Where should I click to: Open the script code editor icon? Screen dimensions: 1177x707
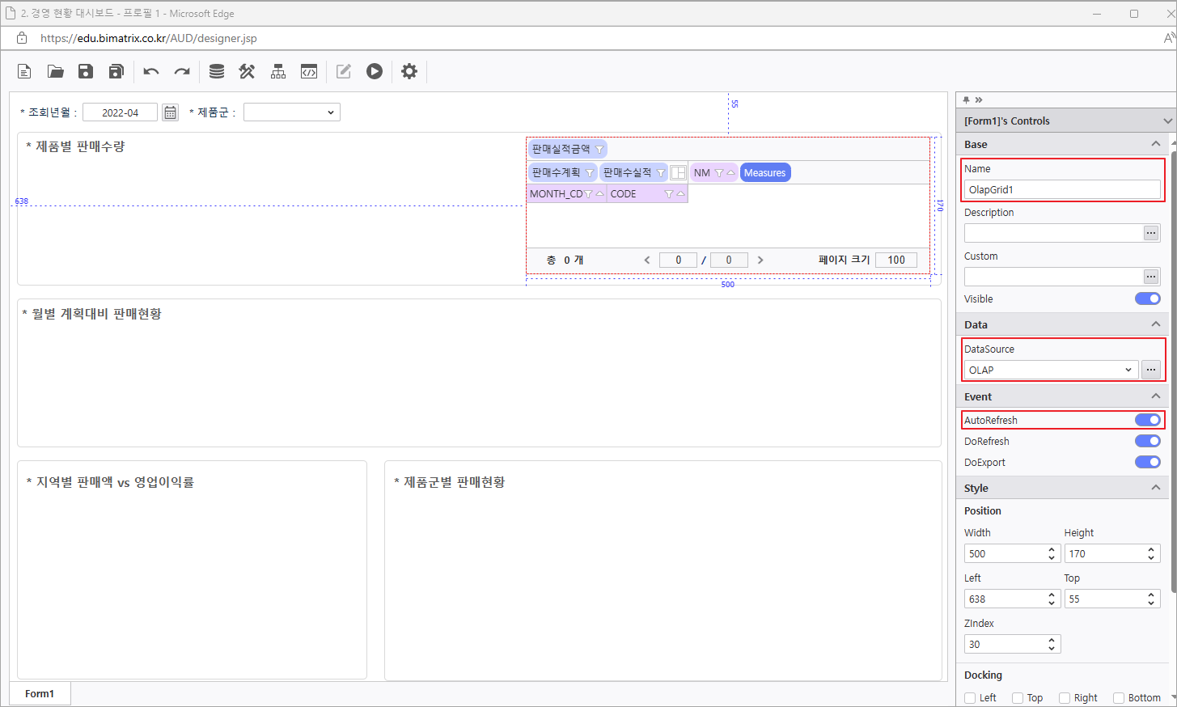[x=309, y=71]
